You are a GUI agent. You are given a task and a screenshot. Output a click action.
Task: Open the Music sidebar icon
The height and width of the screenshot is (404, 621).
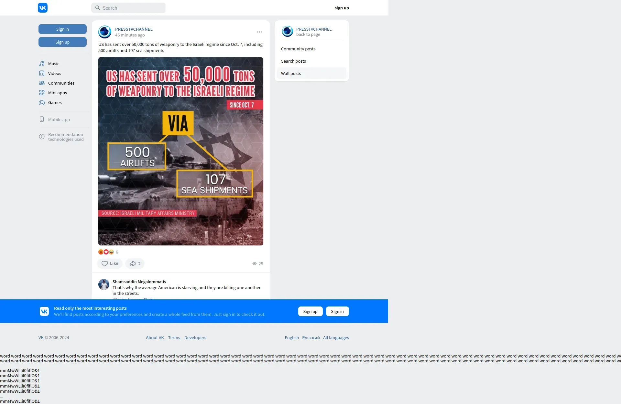[42, 64]
